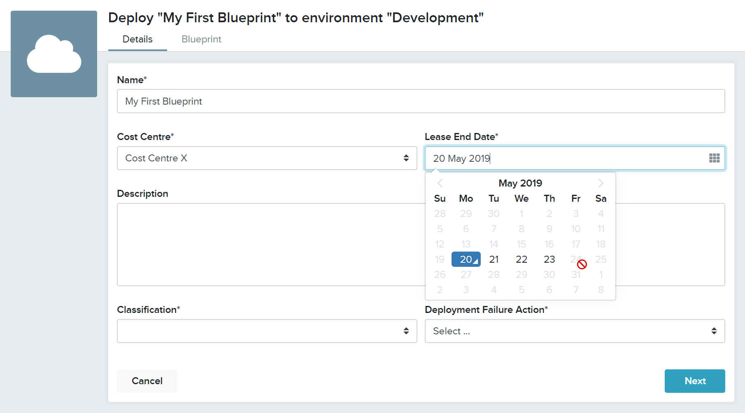Pick May 21 in the calendar
Viewport: 745px width, 413px height.
pos(494,259)
